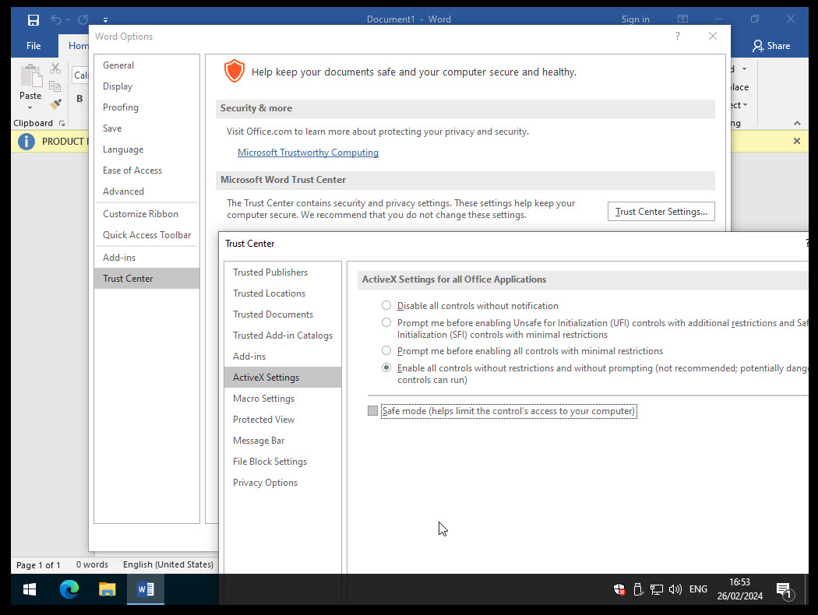Screen dimensions: 818x615
Task: Select the Format Painter brush icon
Action: [x=55, y=104]
